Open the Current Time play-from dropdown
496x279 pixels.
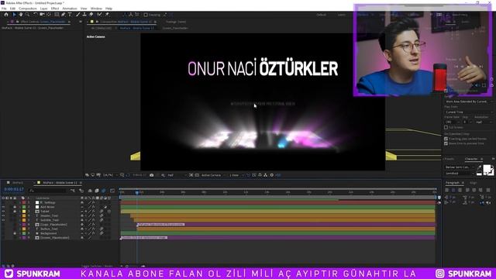[468, 112]
